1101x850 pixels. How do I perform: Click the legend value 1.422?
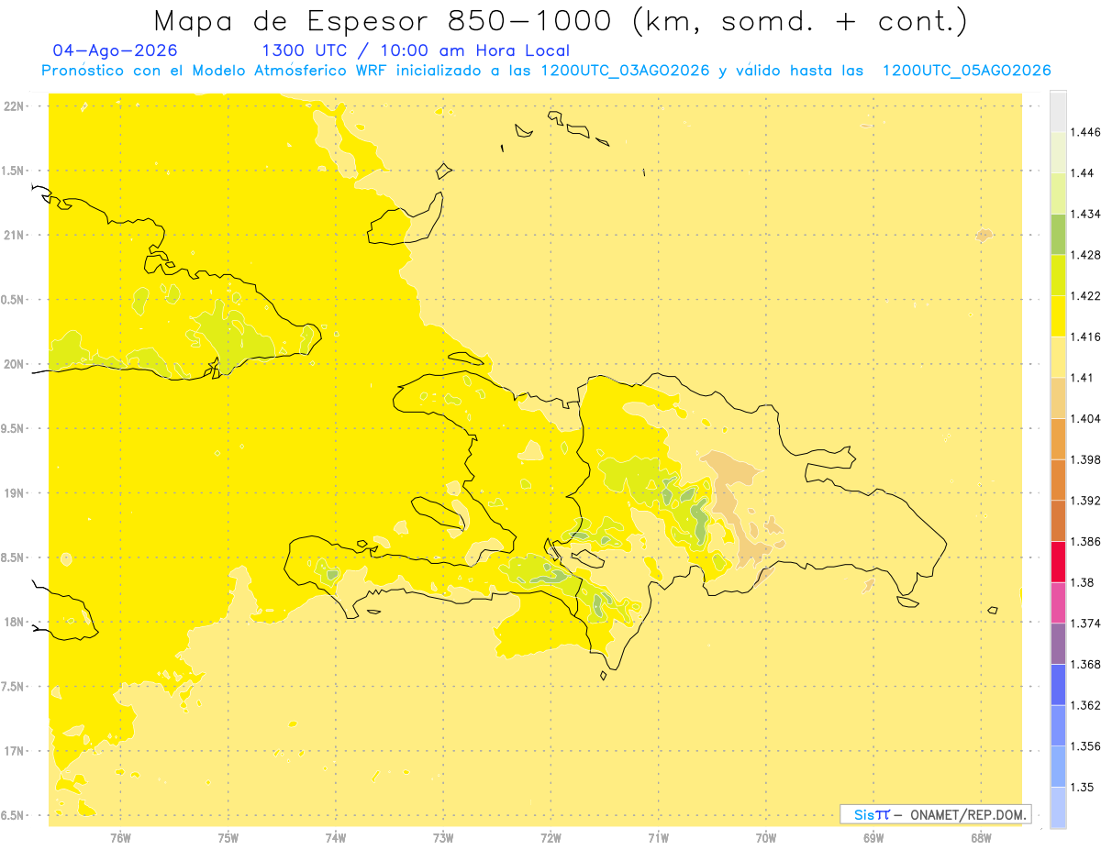[x=1084, y=296]
